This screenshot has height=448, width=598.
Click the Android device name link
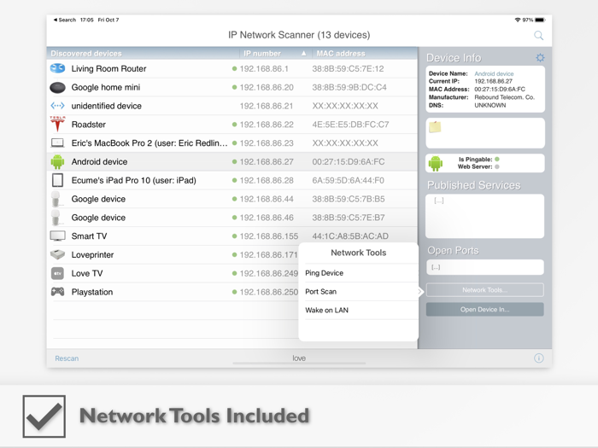click(x=494, y=73)
